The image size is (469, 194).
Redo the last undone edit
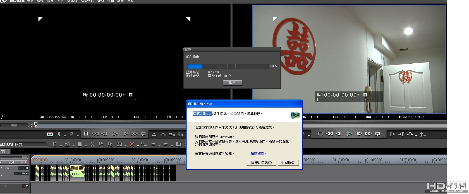click(x=166, y=144)
